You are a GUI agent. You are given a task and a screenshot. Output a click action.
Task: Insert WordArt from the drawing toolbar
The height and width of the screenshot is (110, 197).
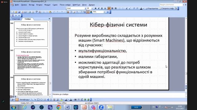tap(48, 100)
